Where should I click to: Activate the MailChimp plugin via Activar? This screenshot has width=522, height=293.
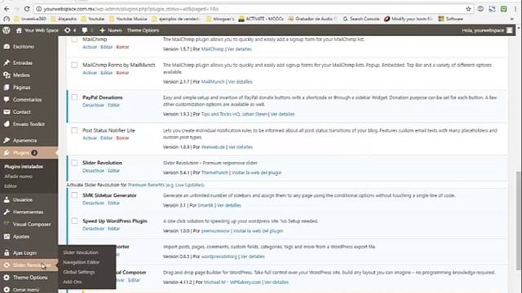(90, 47)
